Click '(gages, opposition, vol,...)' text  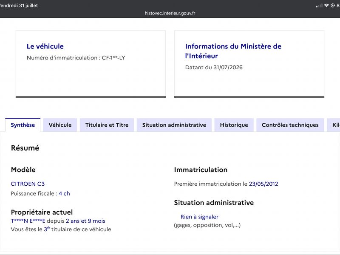[x=207, y=225]
